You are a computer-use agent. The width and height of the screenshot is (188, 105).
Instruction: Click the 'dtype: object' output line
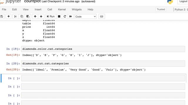tap(33, 41)
